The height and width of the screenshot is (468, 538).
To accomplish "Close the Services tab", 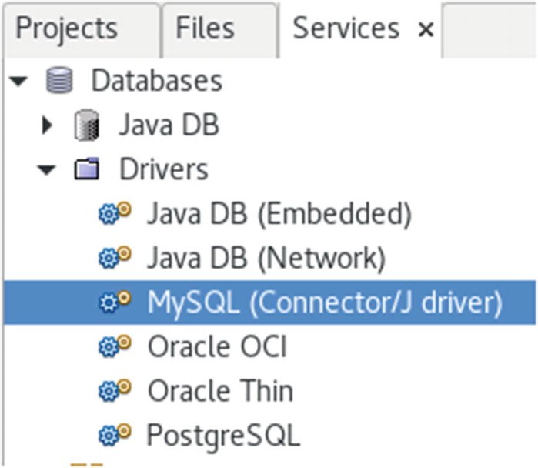I will [426, 29].
